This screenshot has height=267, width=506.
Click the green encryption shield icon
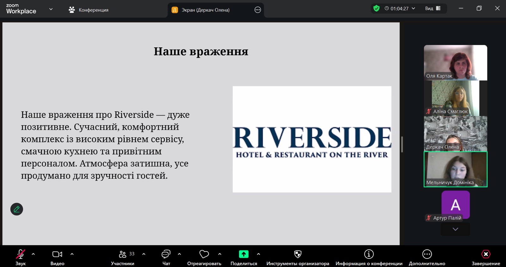(x=376, y=9)
